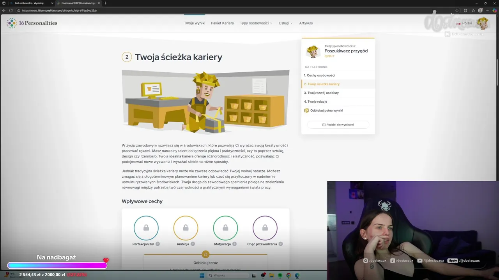
Task: Open Microsoft Edge from the taskbar
Action: pyautogui.click(x=297, y=275)
